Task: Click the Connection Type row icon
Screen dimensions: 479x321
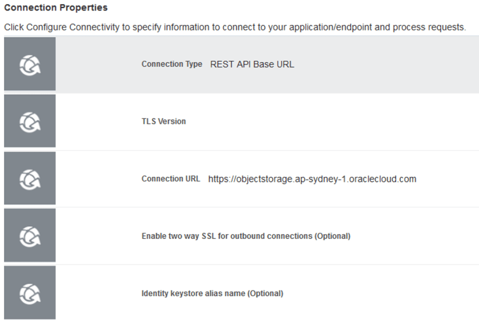Action: click(29, 64)
